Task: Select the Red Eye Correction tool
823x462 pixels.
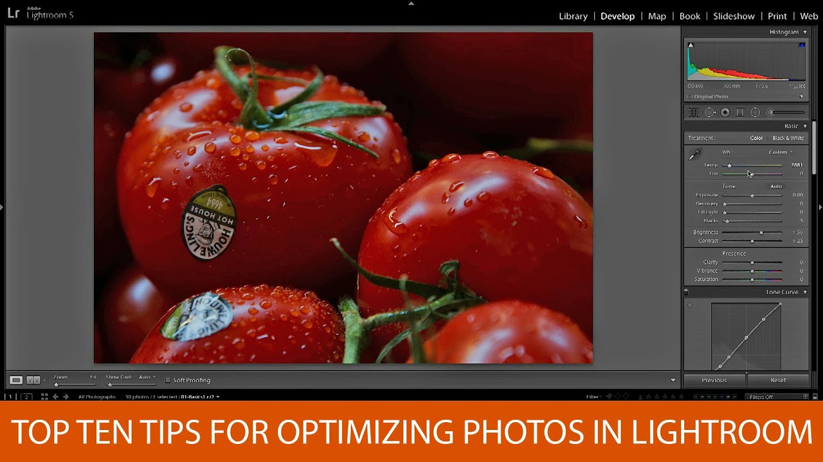Action: click(725, 112)
